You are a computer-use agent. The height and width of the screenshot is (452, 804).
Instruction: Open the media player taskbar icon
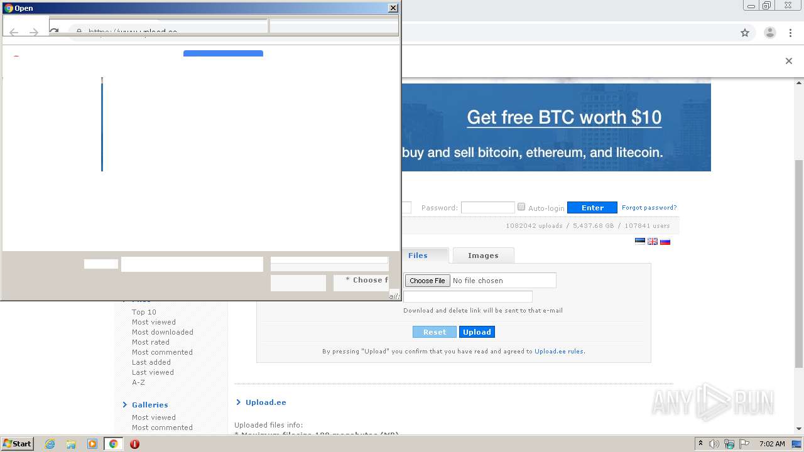pos(92,444)
